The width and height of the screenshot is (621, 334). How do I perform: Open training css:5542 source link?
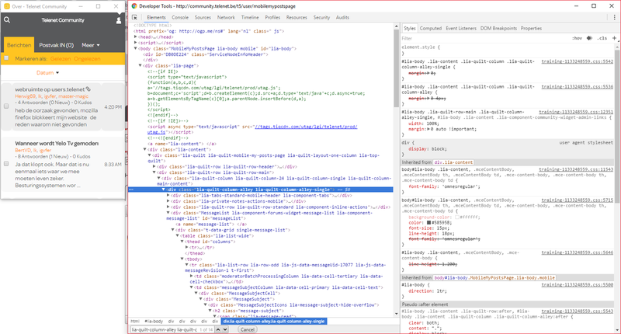pos(578,62)
